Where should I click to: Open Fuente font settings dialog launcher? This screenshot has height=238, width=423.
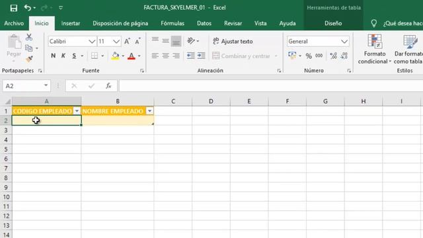(x=142, y=71)
